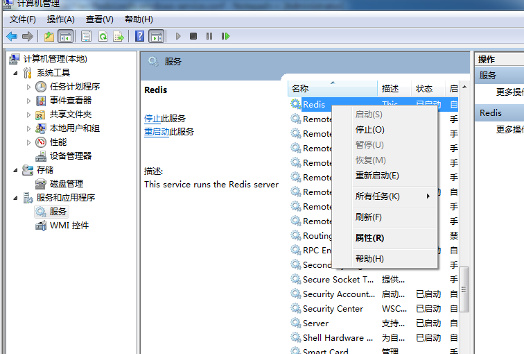Select 存储 in the tree

pos(45,170)
